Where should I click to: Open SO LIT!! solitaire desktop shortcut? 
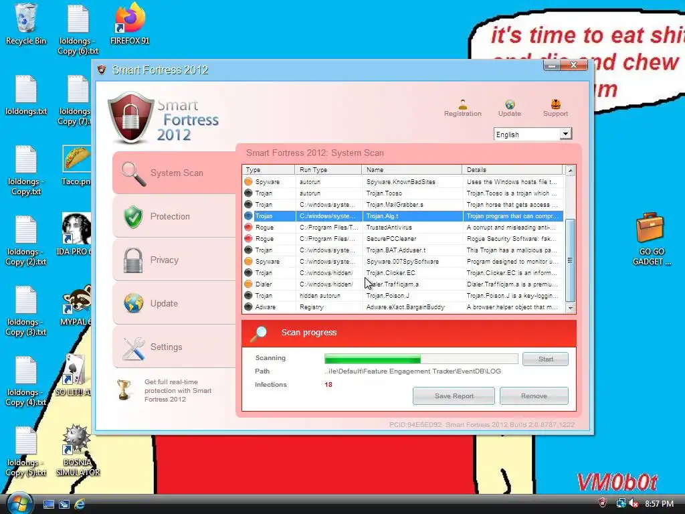click(x=74, y=375)
